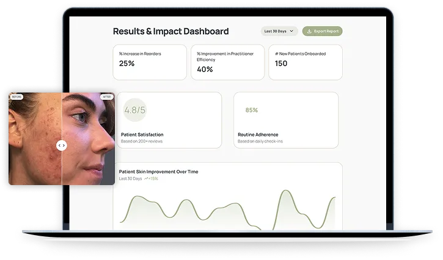Click the upward trend icon beside +15%
This screenshot has height=260, width=443.
(x=147, y=178)
